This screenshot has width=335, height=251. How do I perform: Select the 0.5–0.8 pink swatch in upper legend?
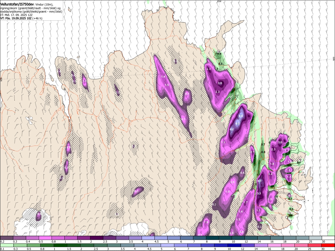point(45,238)
